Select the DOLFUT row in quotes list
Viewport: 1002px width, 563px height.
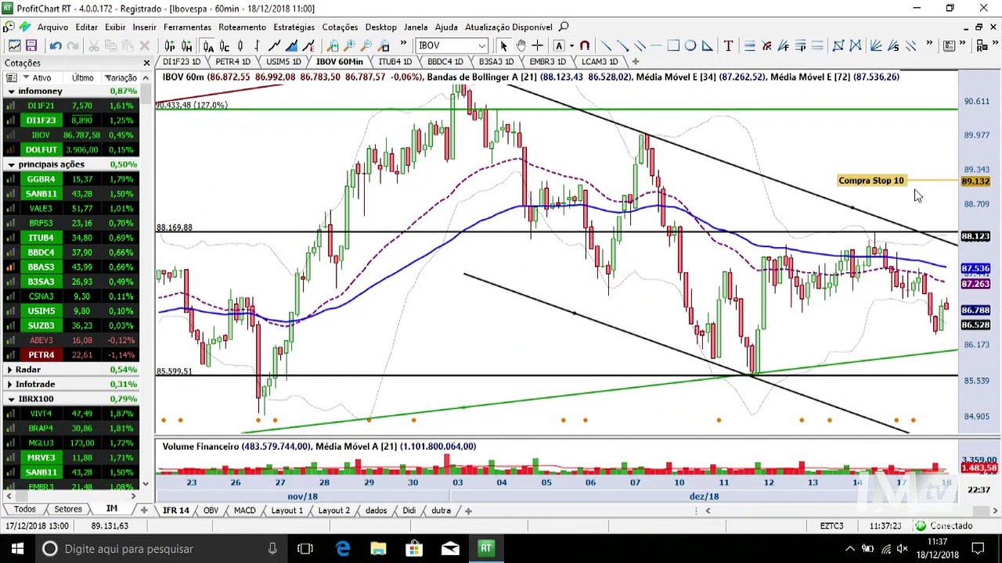tap(70, 149)
